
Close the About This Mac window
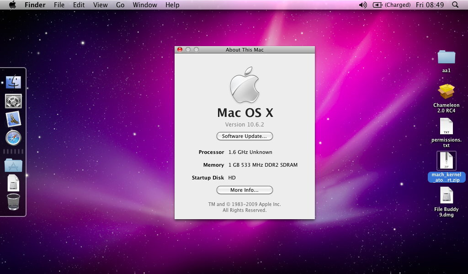click(180, 49)
